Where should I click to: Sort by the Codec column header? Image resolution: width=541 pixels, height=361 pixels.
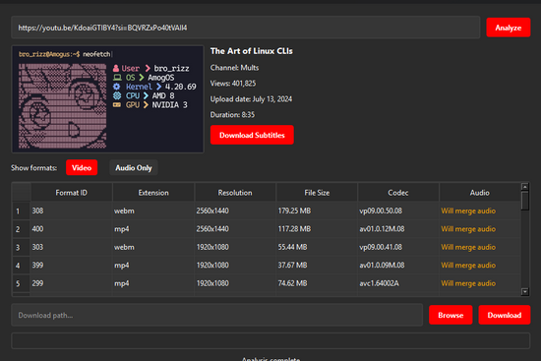[398, 193]
